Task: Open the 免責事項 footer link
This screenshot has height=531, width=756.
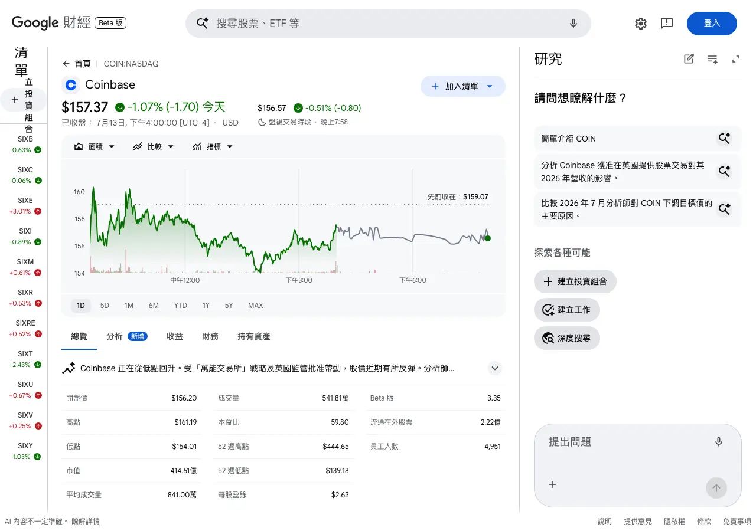Action: click(737, 522)
